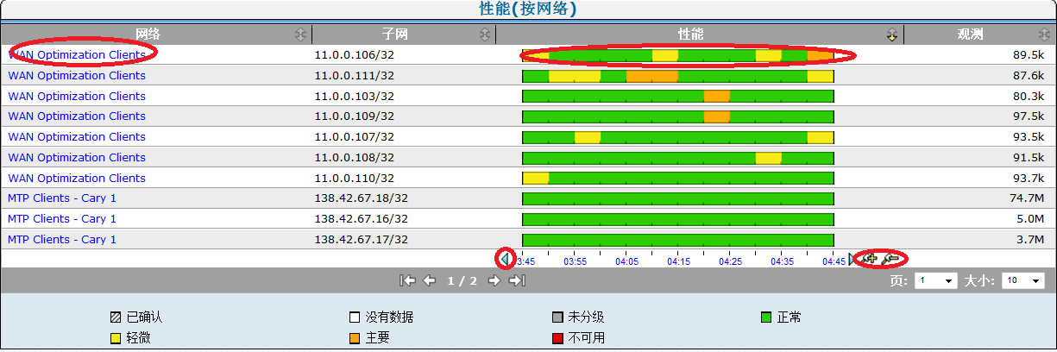Sort by 子网 column icon
The width and height of the screenshot is (1057, 352).
(486, 35)
